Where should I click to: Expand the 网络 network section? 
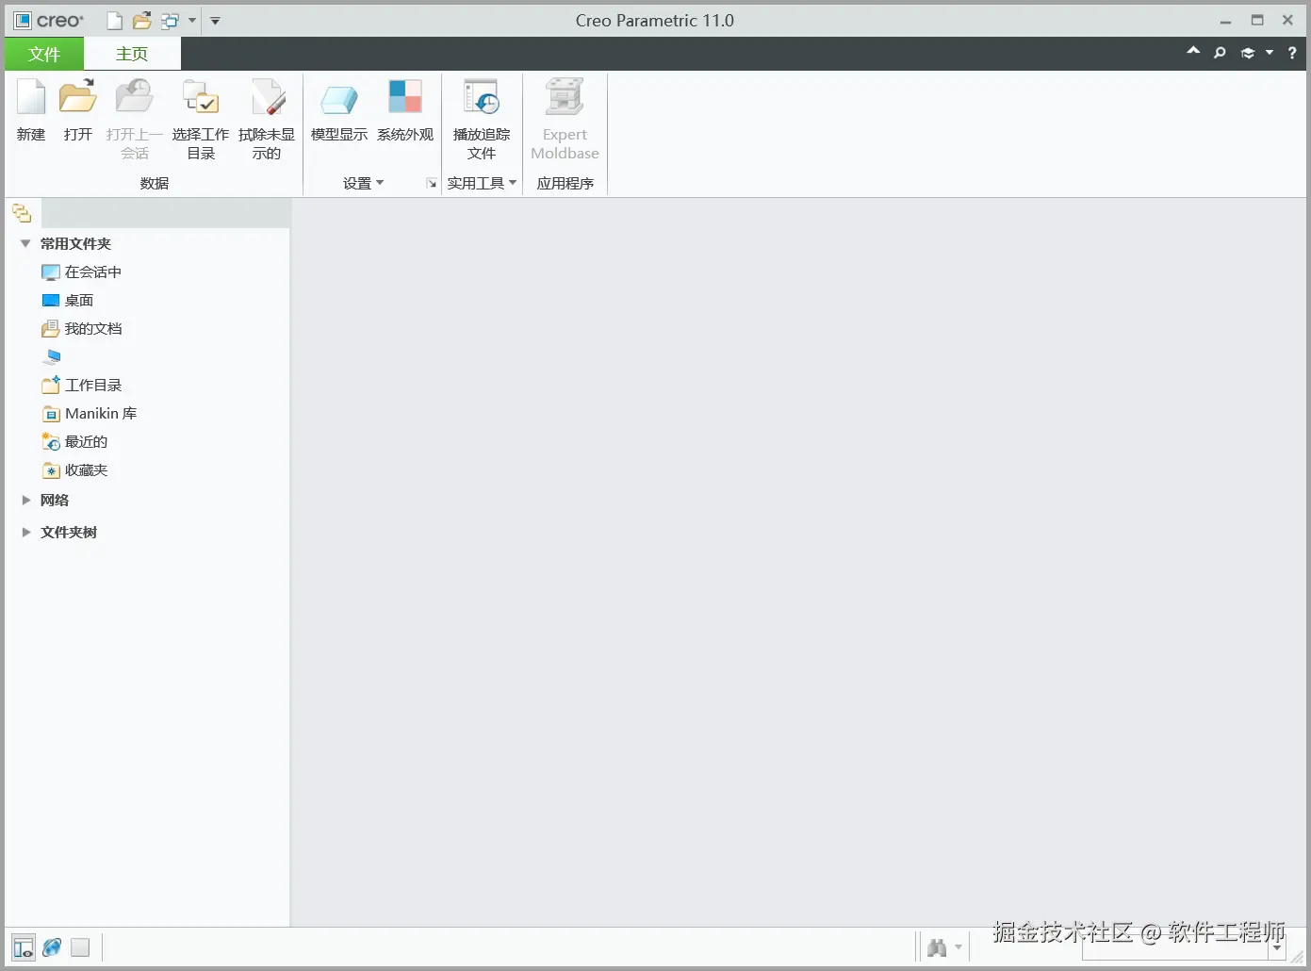coord(26,500)
